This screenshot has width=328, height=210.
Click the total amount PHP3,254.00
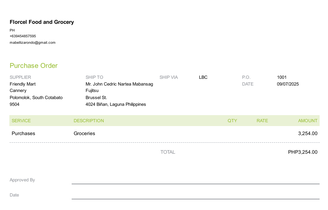302,152
